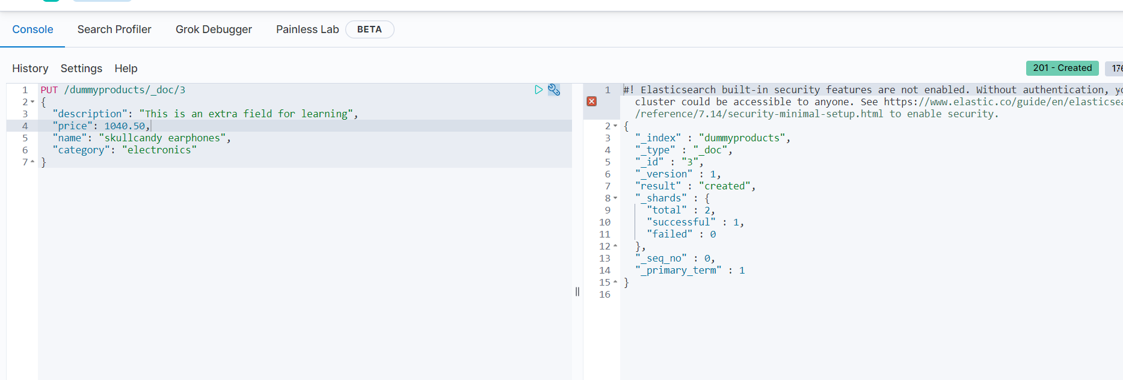
Task: Click the "description" field line in editor
Action: tap(205, 114)
